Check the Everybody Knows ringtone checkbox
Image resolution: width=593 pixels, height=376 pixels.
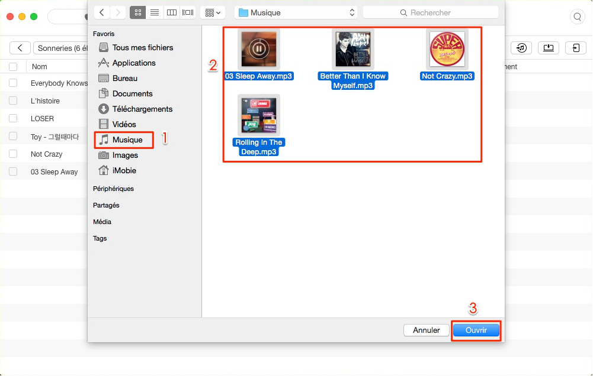13,83
